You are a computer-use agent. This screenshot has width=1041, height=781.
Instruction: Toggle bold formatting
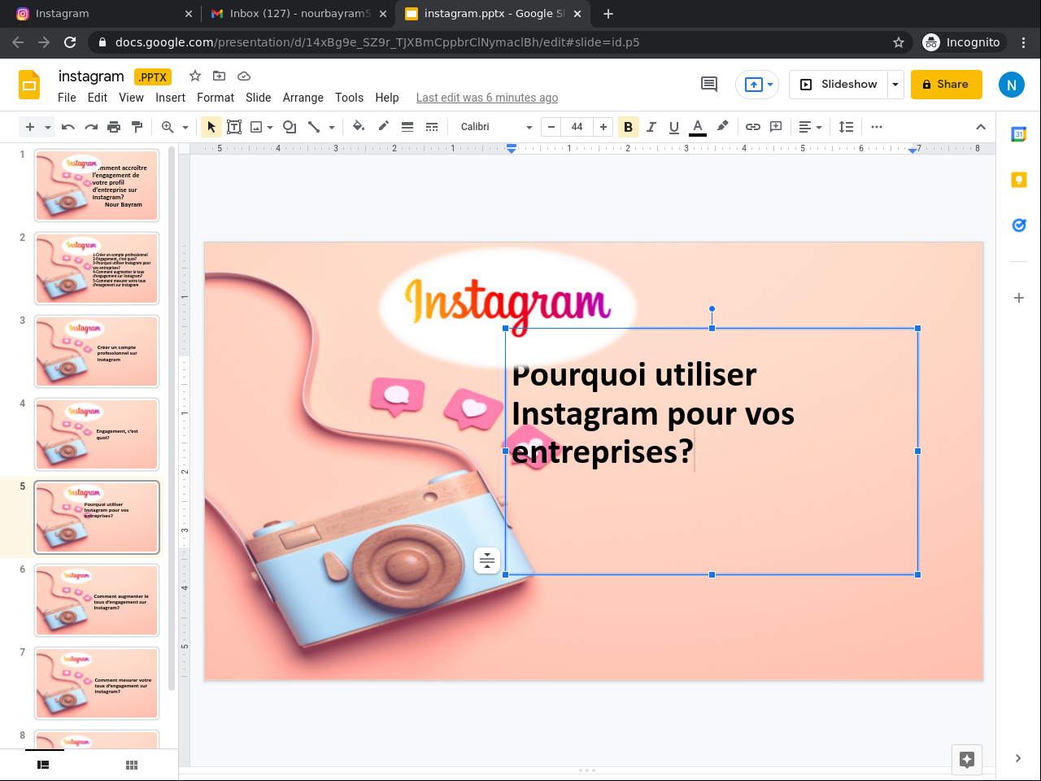click(x=628, y=127)
